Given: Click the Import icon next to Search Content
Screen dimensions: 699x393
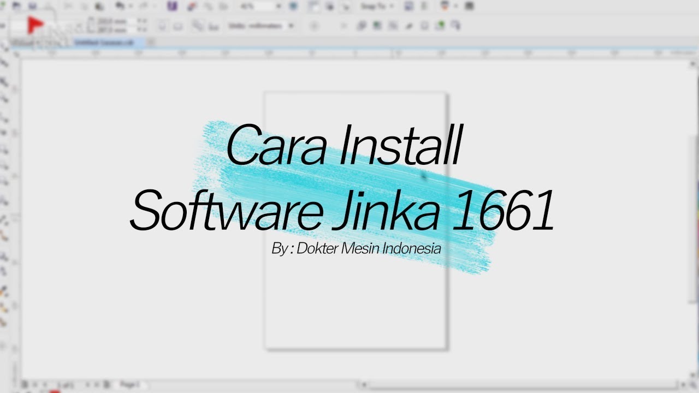Looking at the screenshot, I should coord(192,6).
